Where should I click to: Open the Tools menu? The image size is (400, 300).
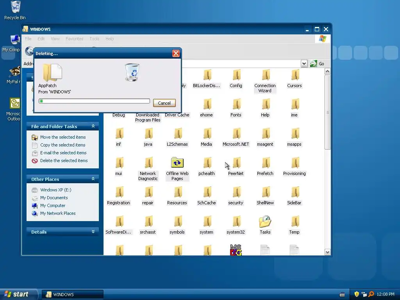click(95, 39)
